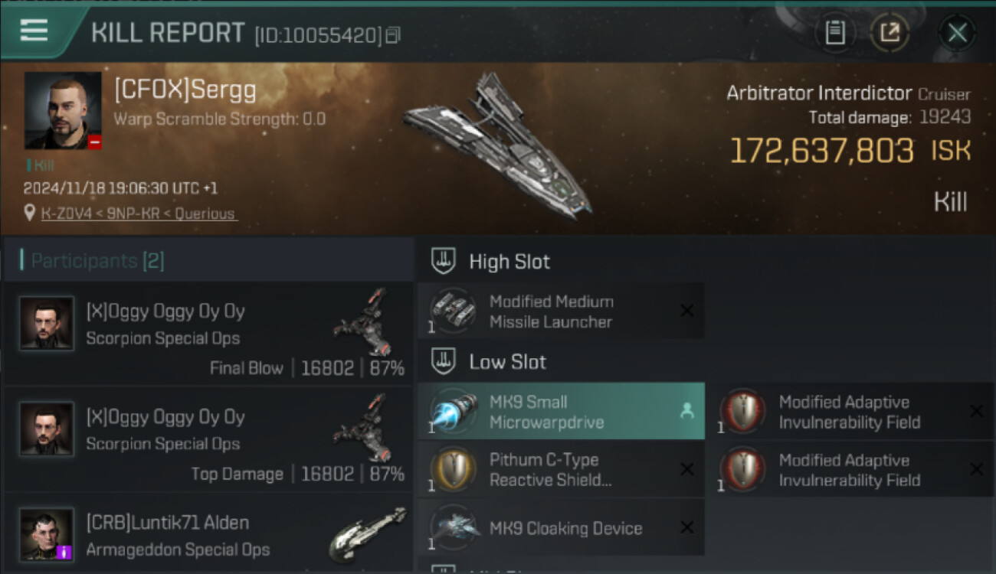Open Sergg's character portrait
This screenshot has height=574, width=996.
click(63, 110)
